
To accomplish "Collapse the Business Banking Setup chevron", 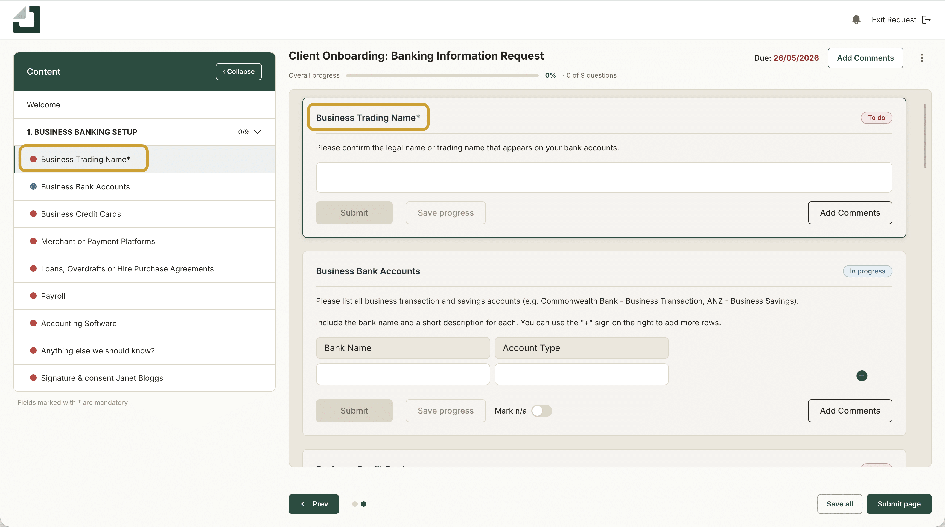I will [x=258, y=132].
